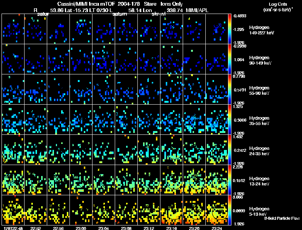The image size is (302, 230).
Task: Select the 5-13 keV image at 23:24
Action: 217,210
